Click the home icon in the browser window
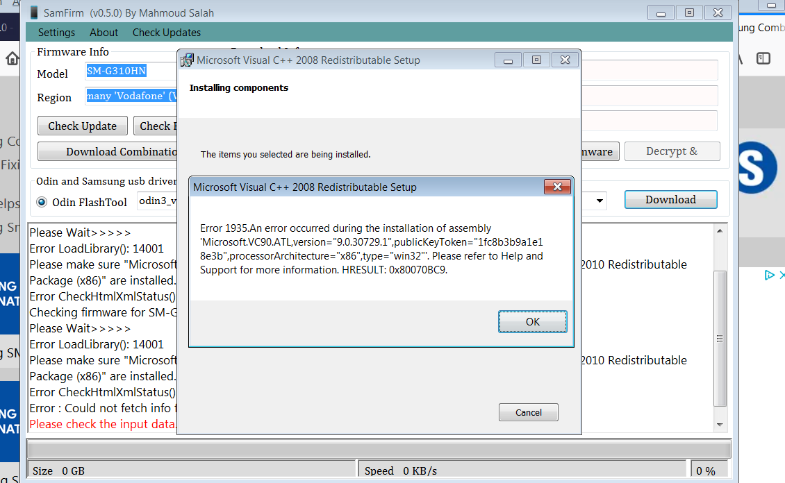Image resolution: width=785 pixels, height=483 pixels. click(x=12, y=58)
